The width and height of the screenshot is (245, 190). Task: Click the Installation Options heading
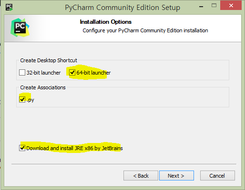click(106, 22)
